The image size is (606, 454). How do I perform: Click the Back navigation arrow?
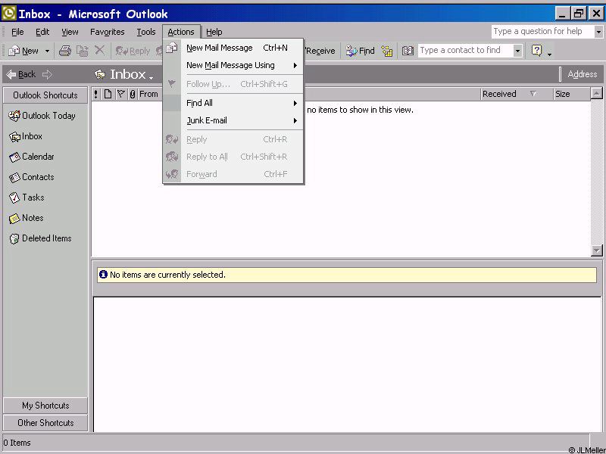[x=21, y=74]
